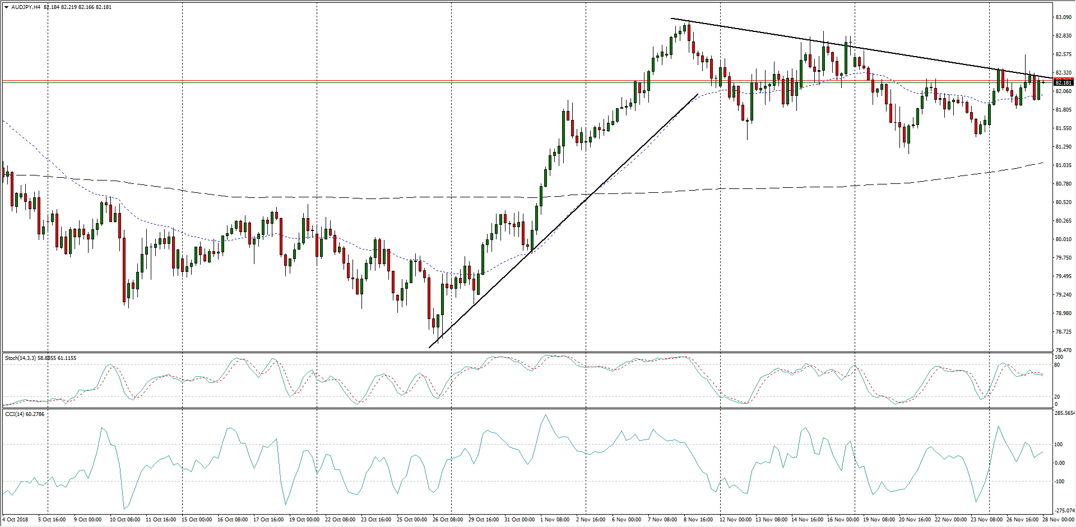The height and width of the screenshot is (527, 1076).
Task: Click the 28 Nov 00:00 time label
Action: coord(1058,519)
